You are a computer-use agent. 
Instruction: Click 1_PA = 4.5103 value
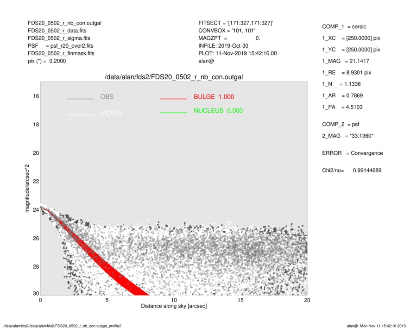click(342, 107)
